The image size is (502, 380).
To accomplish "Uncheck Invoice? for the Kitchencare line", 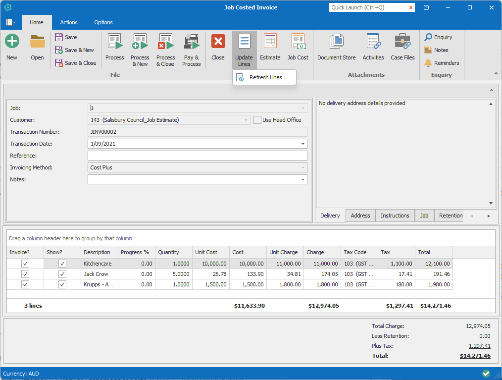I will (x=25, y=264).
